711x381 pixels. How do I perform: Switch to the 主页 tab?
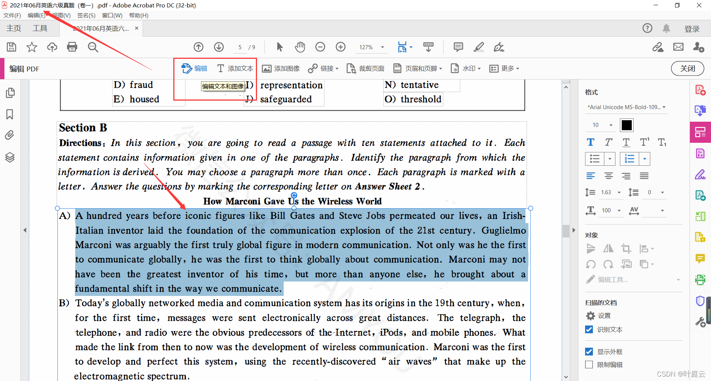[x=14, y=28]
